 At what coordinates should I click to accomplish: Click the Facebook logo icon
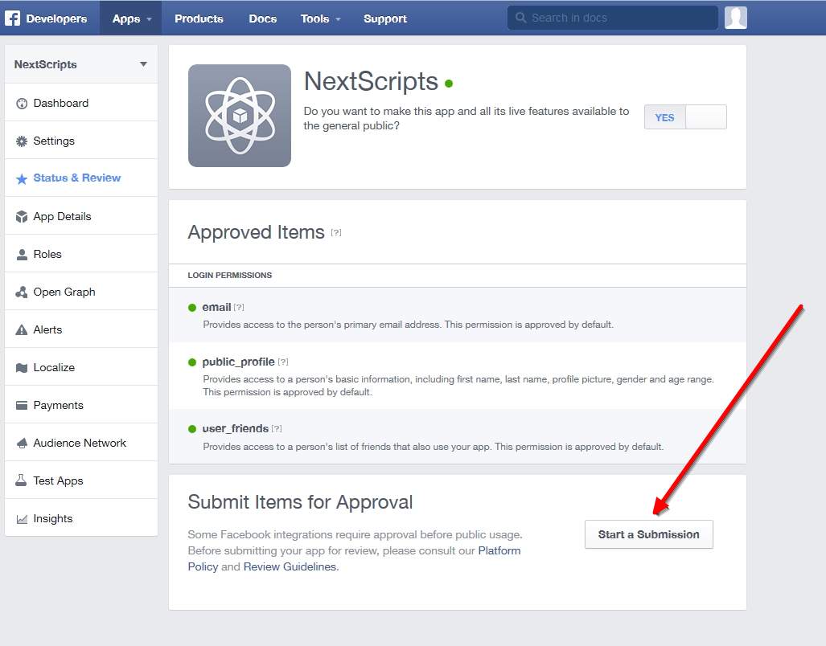click(12, 18)
